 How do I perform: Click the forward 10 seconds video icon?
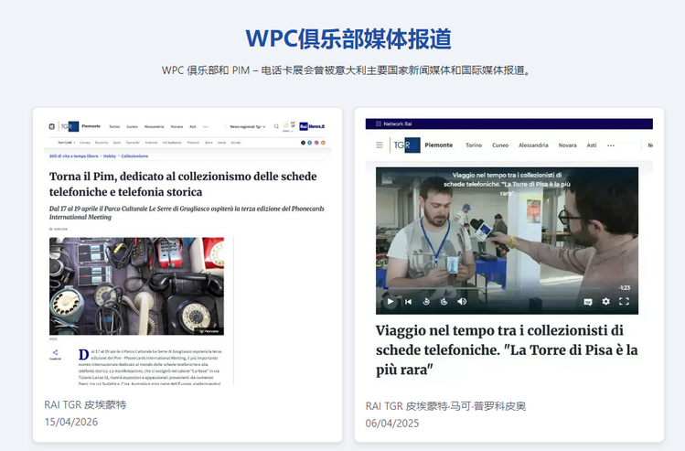tap(444, 302)
